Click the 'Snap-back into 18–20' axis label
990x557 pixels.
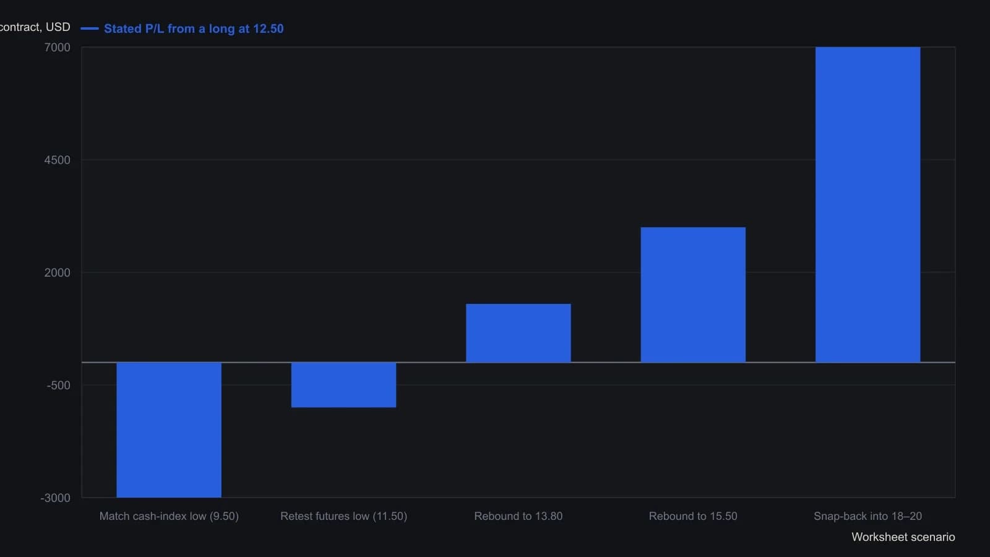pyautogui.click(x=867, y=516)
